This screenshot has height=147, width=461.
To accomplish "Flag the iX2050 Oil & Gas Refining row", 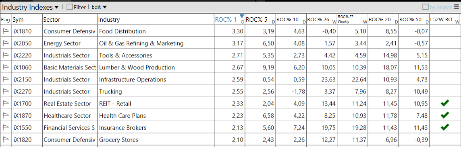I will pyautogui.click(x=6, y=43).
